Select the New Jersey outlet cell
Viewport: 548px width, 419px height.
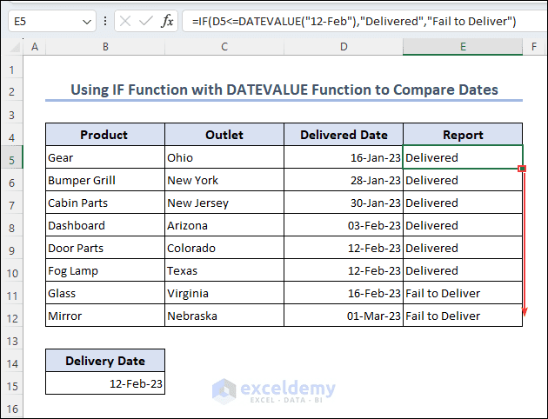point(224,203)
